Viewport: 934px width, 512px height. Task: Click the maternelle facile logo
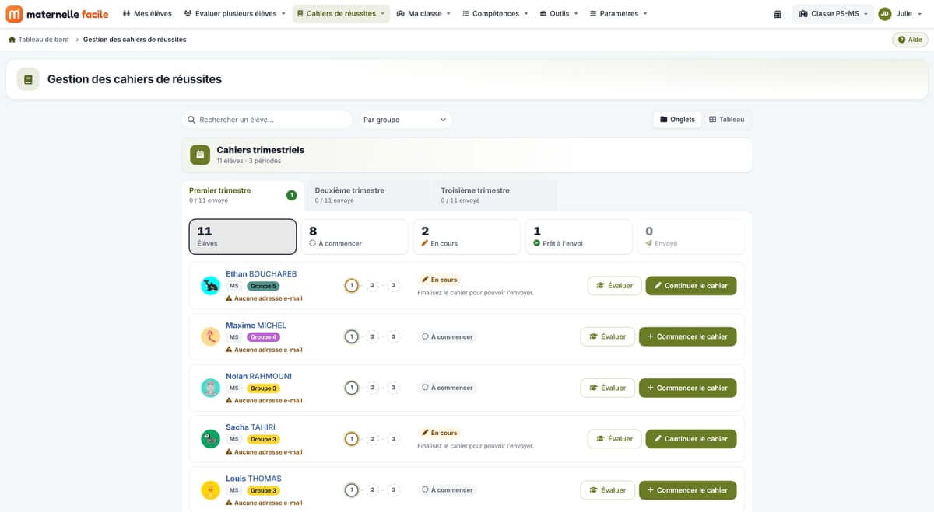point(57,14)
